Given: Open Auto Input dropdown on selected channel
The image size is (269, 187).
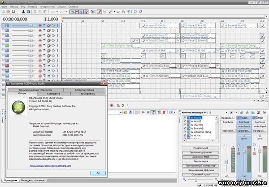Looking at the screenshot, I should click(x=244, y=126).
